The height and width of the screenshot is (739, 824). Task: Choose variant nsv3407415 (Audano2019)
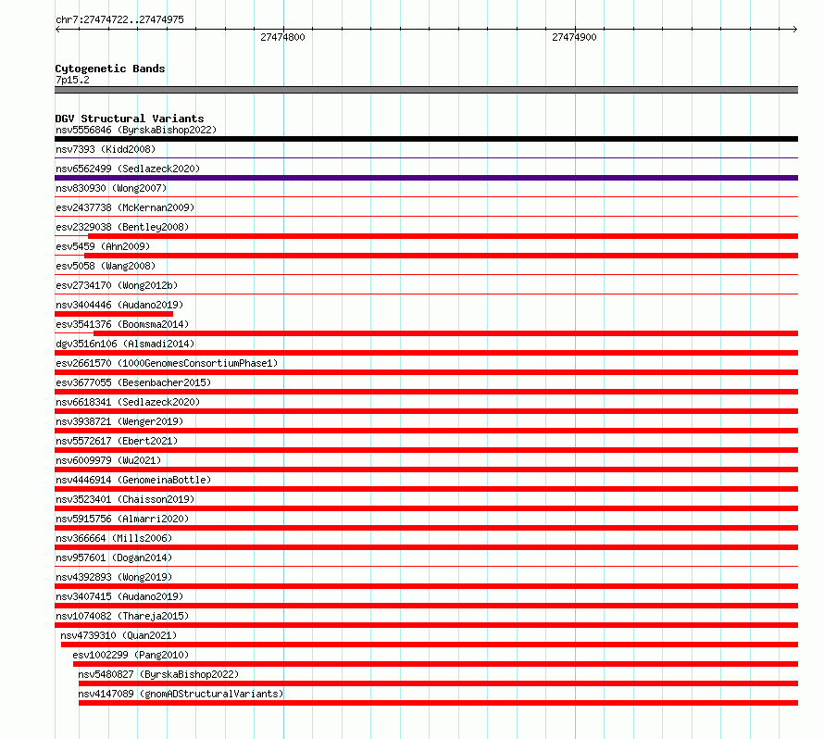coord(119,596)
